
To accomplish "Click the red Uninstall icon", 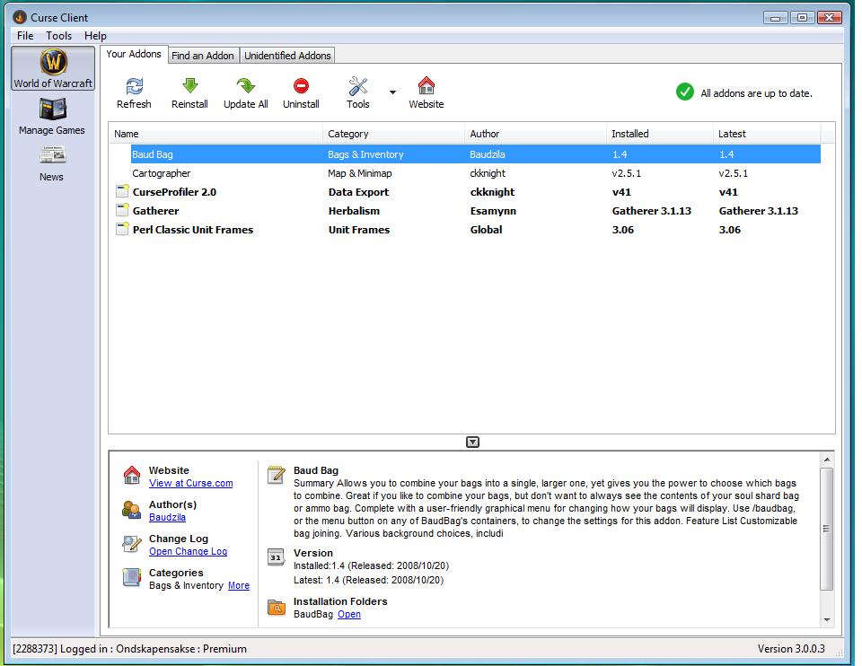I will [301, 86].
